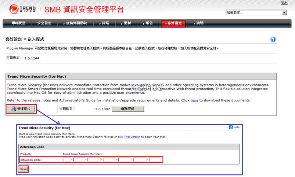Click the 解除安裝 uninstall button
This screenshot has height=177, width=295.
click(x=128, y=109)
